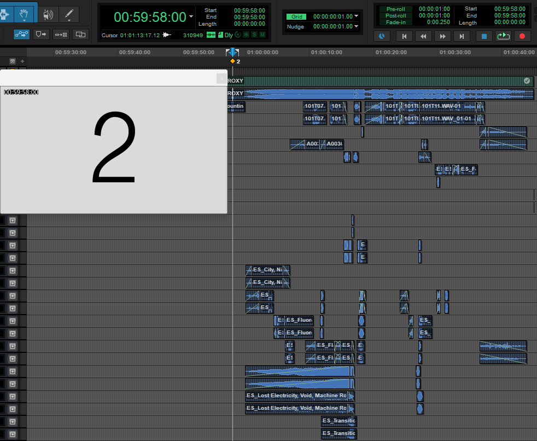Click the Link Timeline and Edit Selection icon

click(41, 34)
